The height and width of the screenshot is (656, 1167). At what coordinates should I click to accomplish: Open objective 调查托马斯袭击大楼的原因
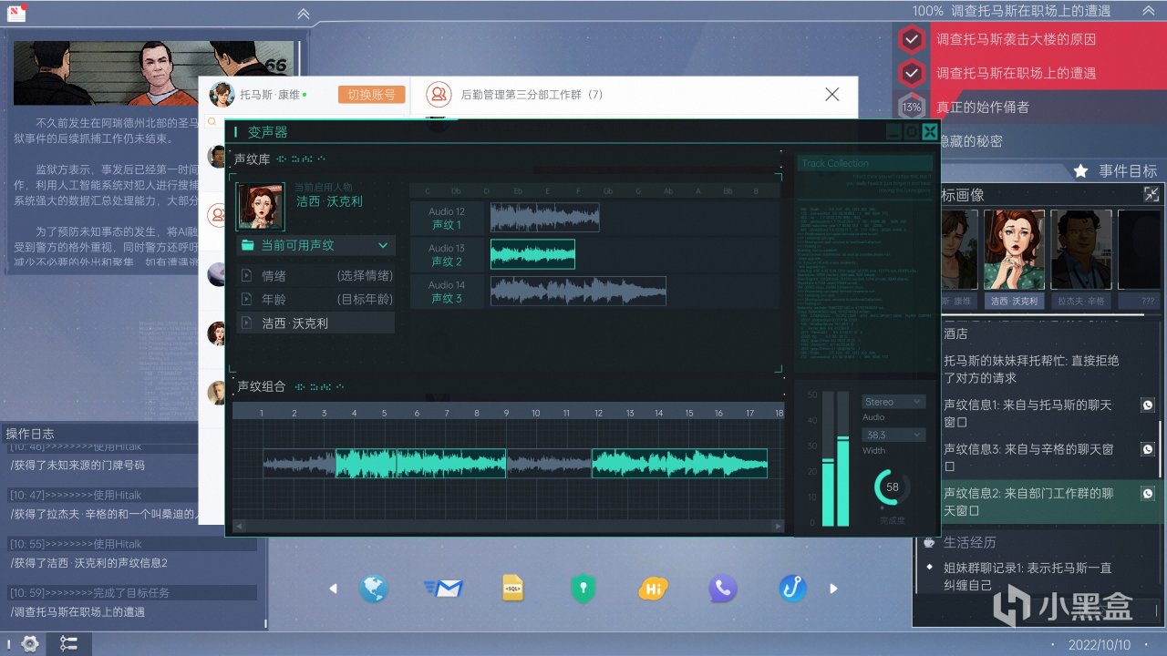[1016, 39]
